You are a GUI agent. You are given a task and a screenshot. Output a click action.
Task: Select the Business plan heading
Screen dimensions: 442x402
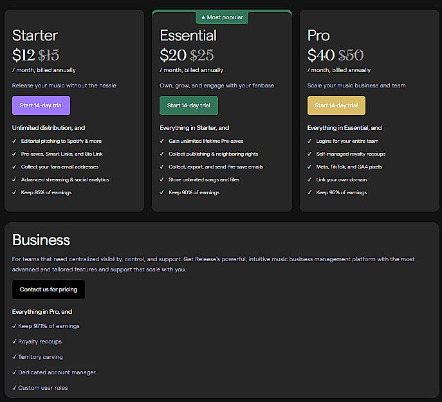click(x=41, y=240)
